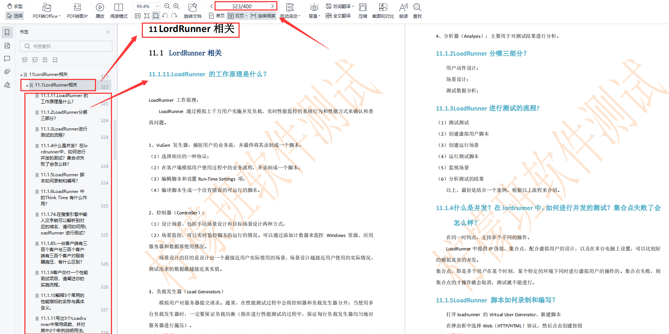Screen dimensions: 669x334
Task: Open bookmark 11.1.11写出5个Loadrunner中常用函数
Action: (x=64, y=324)
